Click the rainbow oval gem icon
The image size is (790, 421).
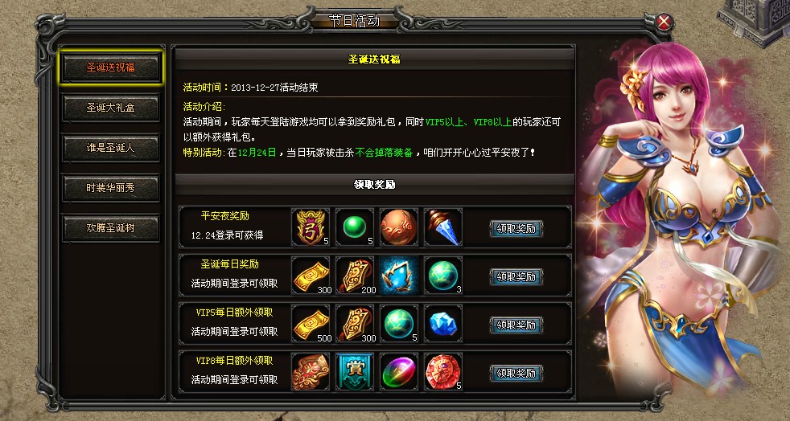point(398,372)
